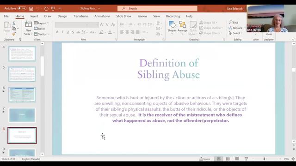296x166 pixels.
Task: Expand the Select dropdown in Editing
Action: pyautogui.click(x=235, y=33)
